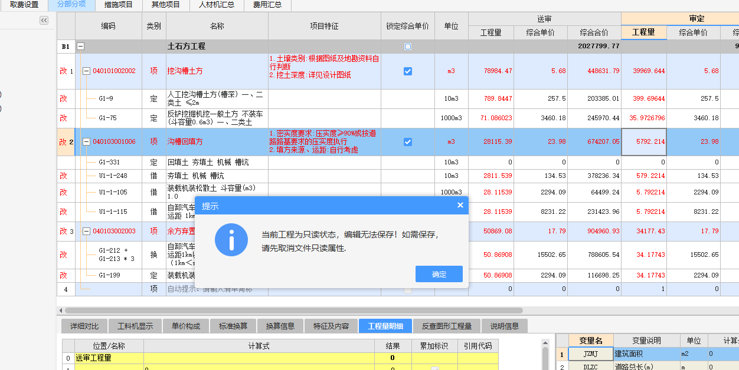
Task: Click the 审定工程量 value 39969.644
Action: (648, 71)
